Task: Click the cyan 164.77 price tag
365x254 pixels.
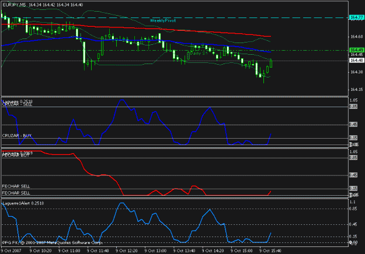Action: click(x=356, y=17)
